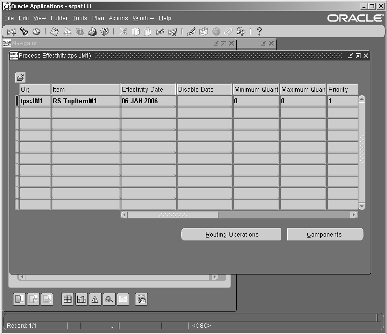The width and height of the screenshot is (387, 334).
Task: Open the Actions menu
Action: [x=118, y=18]
